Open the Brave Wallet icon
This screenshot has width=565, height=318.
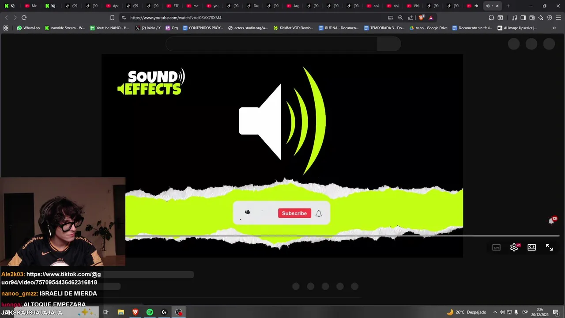[532, 18]
